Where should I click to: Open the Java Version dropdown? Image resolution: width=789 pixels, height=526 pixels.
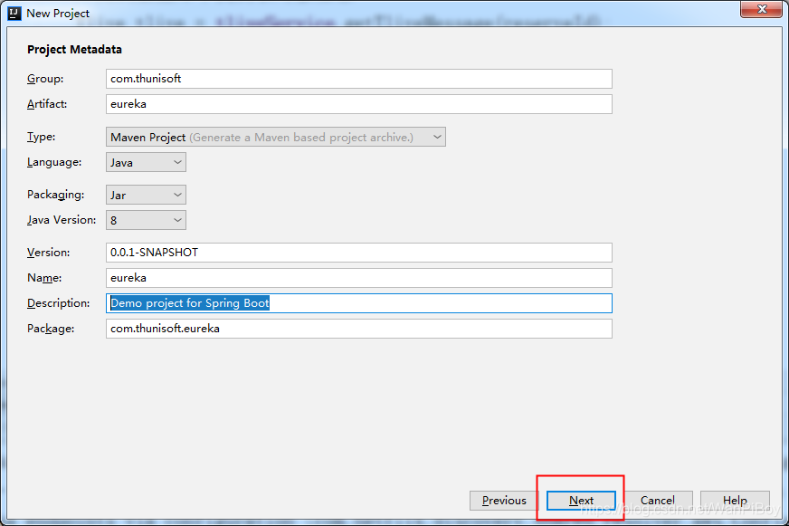coord(146,220)
